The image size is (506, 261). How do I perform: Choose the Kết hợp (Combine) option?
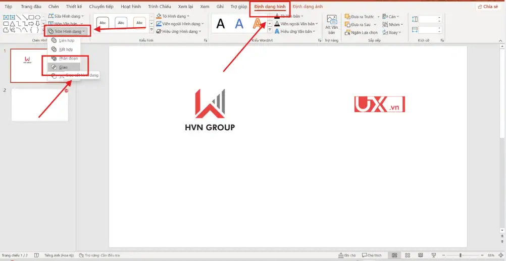point(64,49)
